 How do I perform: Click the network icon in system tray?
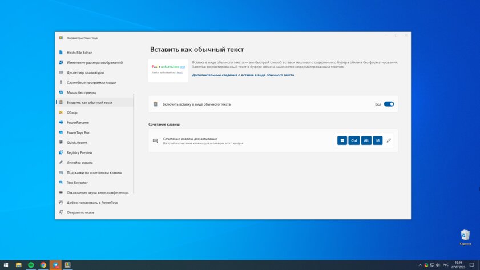(432, 265)
